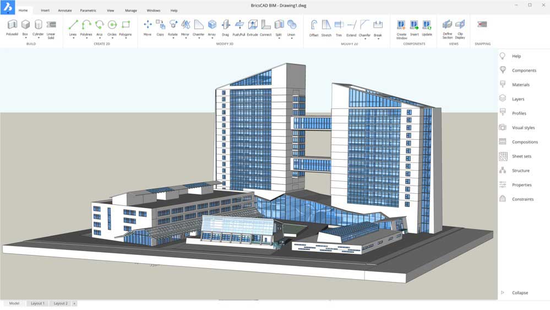Viewport: 550px width, 310px height.
Task: Open the Define Section view tool
Action: click(448, 25)
